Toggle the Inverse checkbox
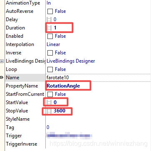 (50, 53)
